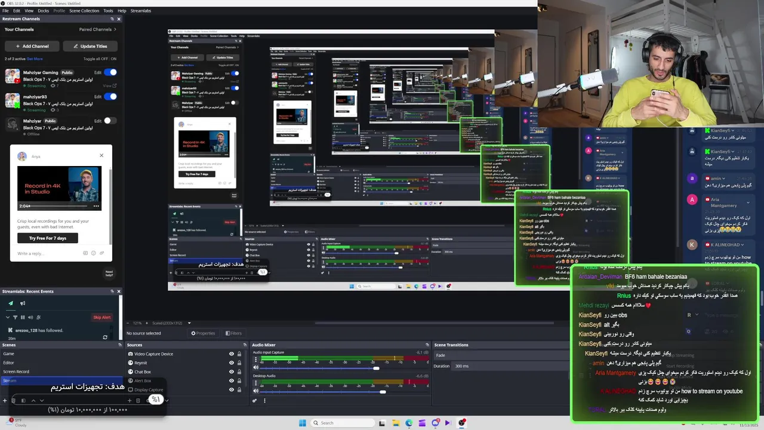Open the Get More link
Image resolution: width=764 pixels, height=430 pixels.
35,59
